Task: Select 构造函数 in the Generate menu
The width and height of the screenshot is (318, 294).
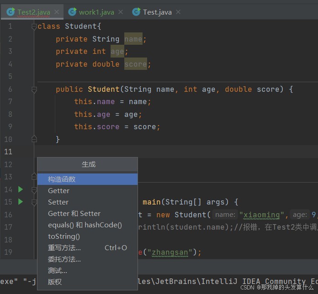Action: pos(87,179)
